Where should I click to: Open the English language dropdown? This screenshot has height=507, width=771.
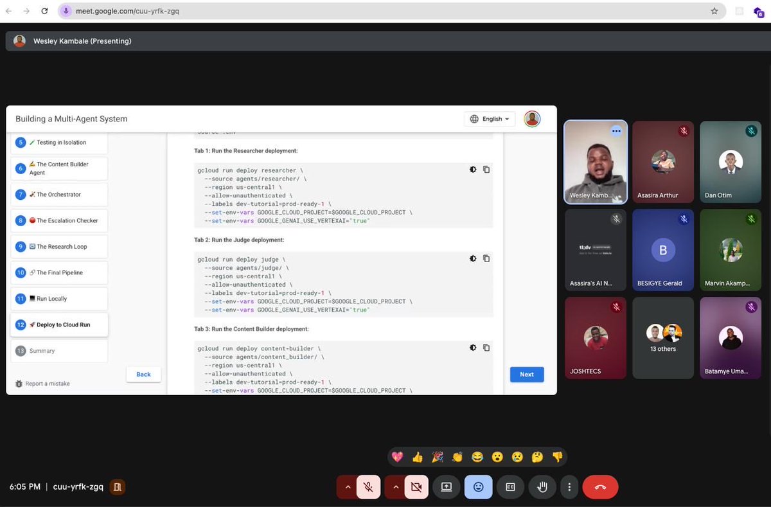[x=490, y=119]
